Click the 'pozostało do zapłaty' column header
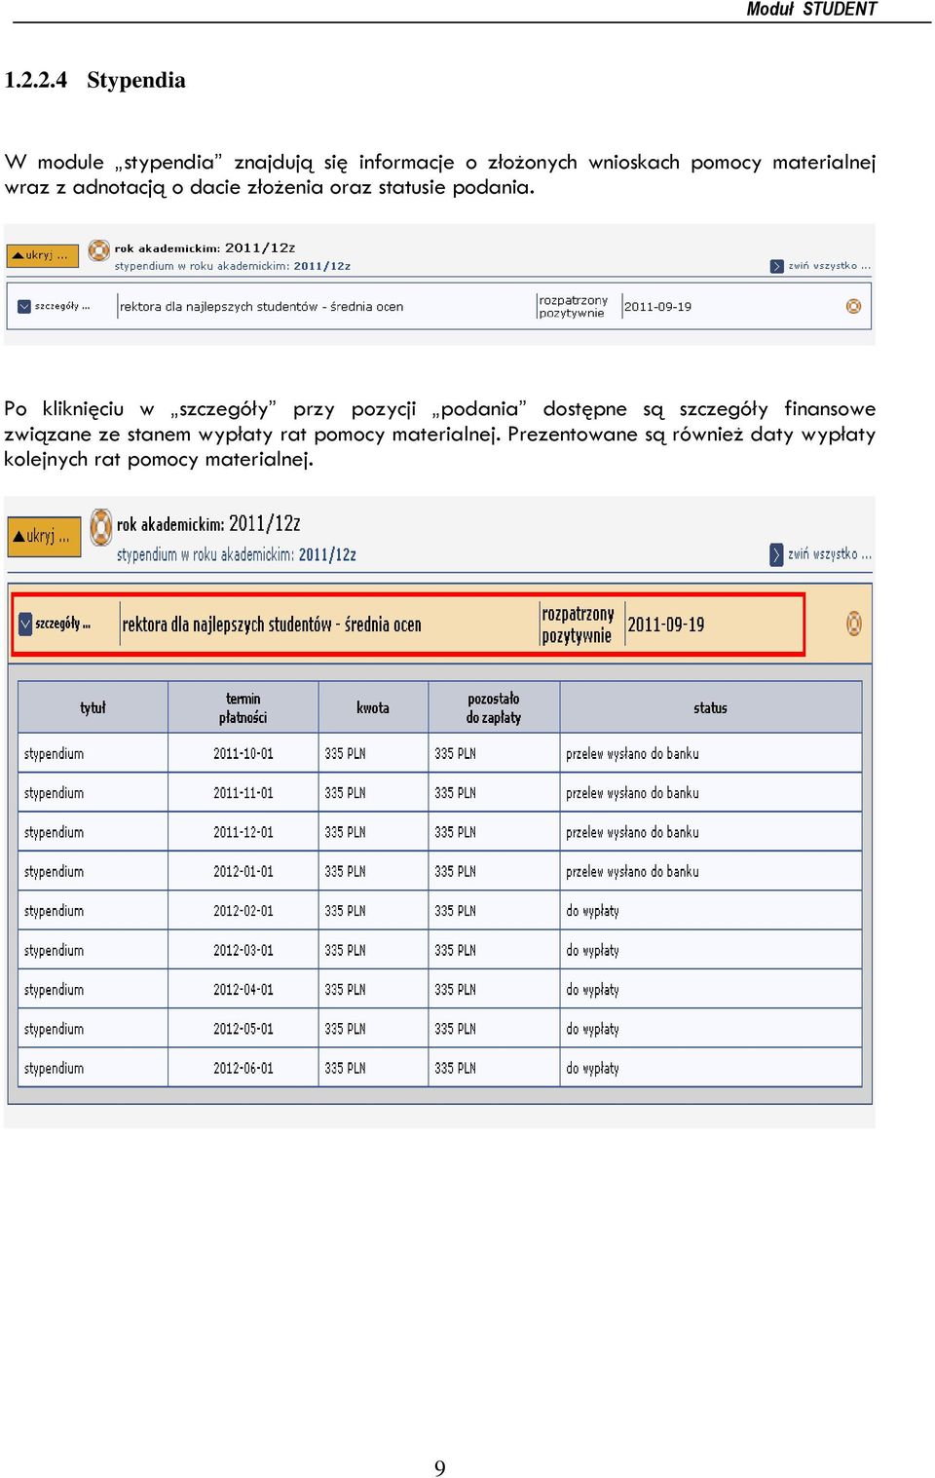 (x=494, y=707)
